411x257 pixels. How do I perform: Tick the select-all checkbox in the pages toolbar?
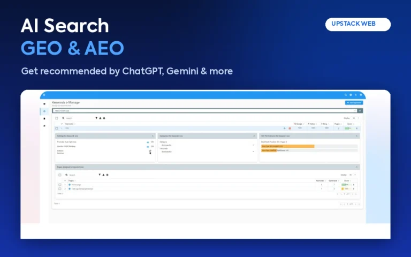tap(60, 175)
